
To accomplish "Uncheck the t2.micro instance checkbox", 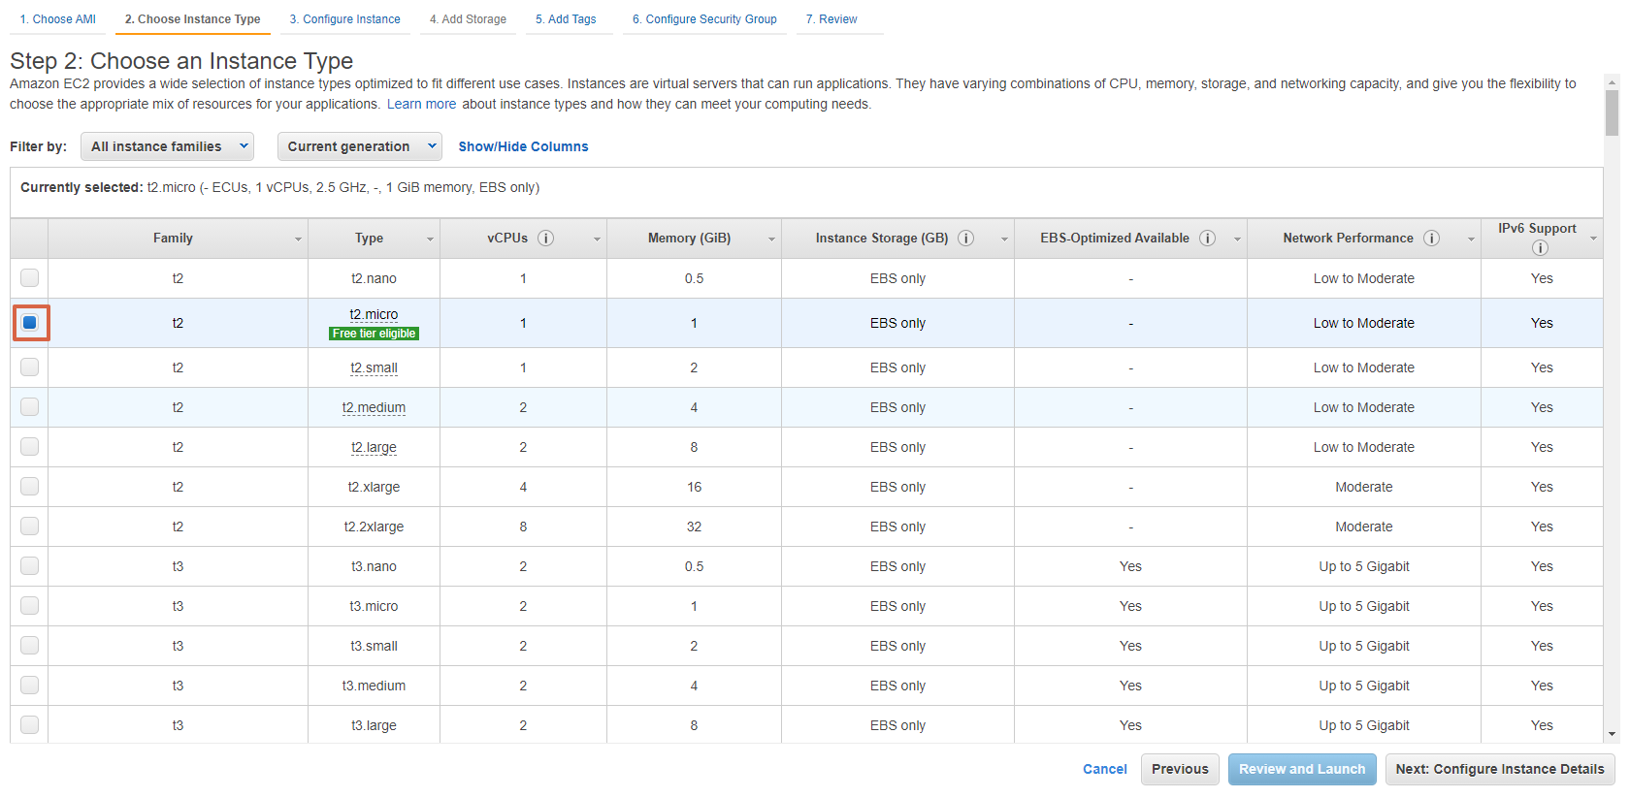I will [x=30, y=323].
